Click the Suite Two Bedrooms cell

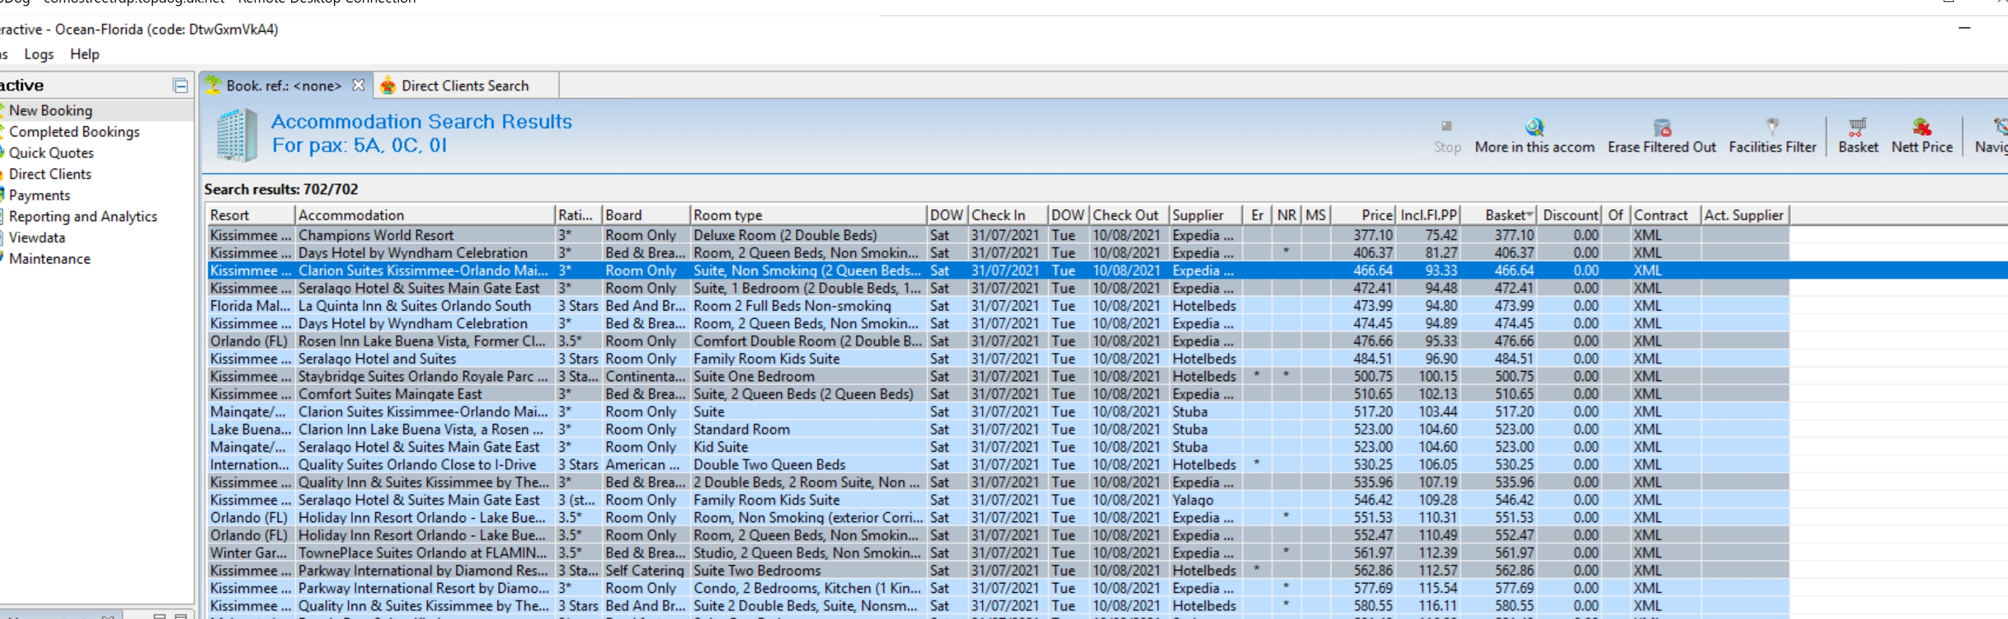(x=808, y=570)
